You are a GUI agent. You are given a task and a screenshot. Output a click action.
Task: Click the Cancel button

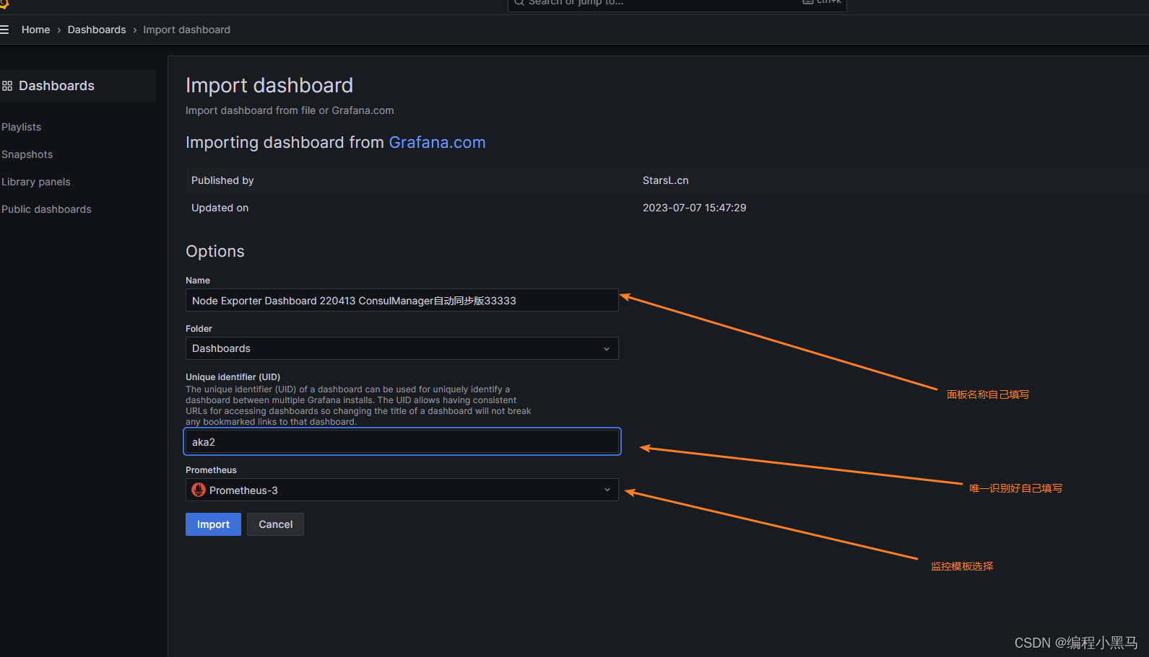(275, 524)
